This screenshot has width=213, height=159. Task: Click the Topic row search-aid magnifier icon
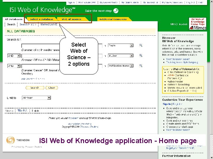tap(141, 45)
